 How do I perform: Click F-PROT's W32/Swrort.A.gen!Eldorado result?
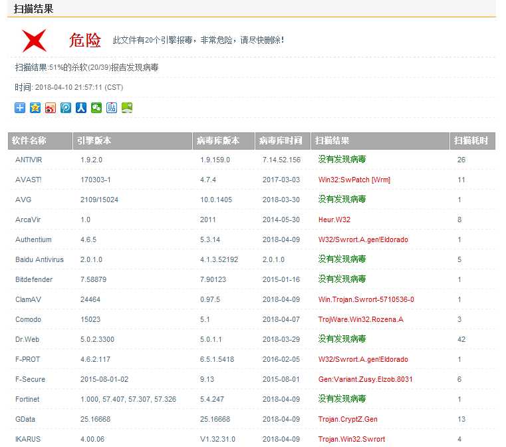363,360
